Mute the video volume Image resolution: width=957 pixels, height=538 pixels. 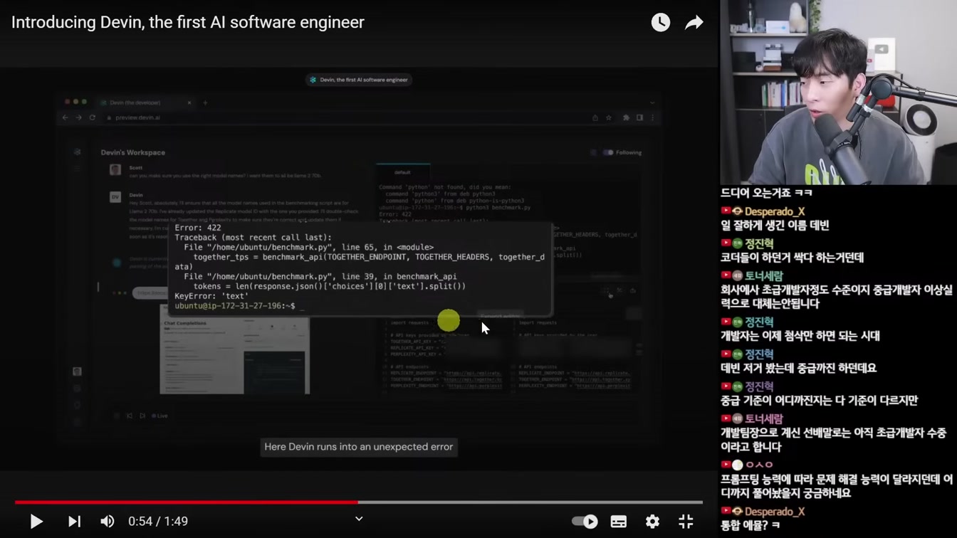coord(108,522)
